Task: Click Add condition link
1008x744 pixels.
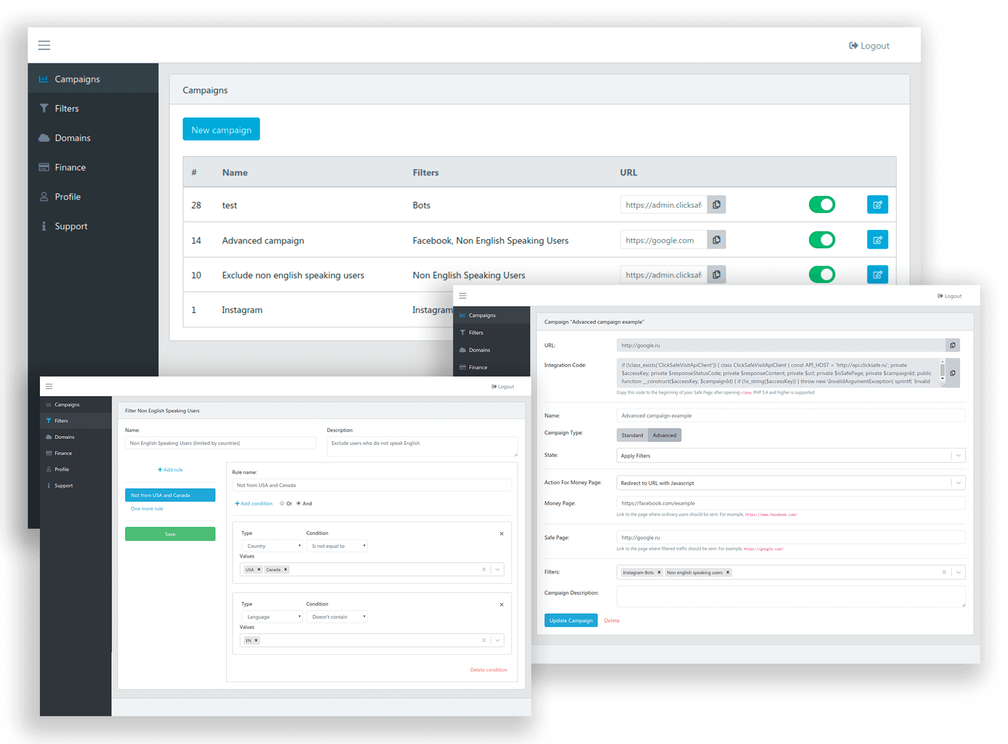Action: [x=254, y=504]
